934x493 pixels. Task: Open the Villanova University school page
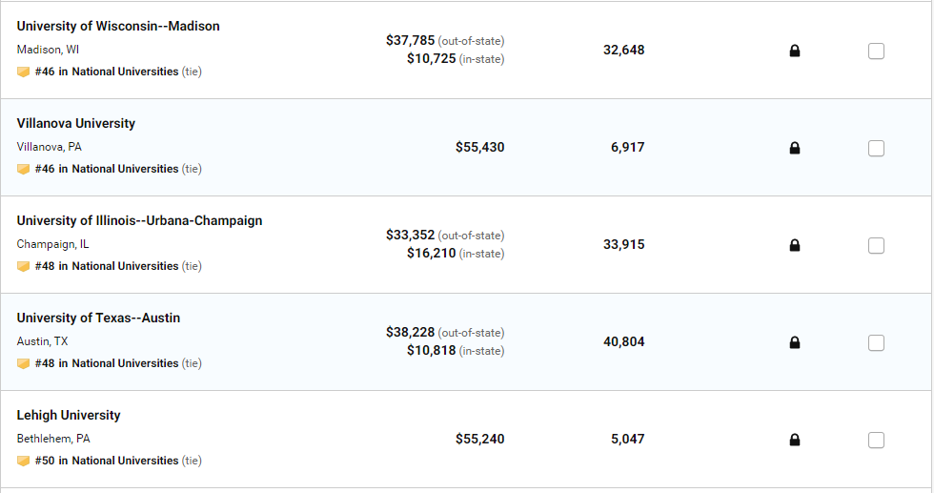point(76,123)
